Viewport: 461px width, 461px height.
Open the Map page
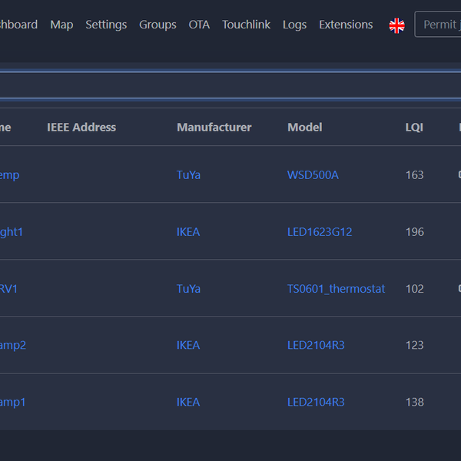click(x=61, y=25)
